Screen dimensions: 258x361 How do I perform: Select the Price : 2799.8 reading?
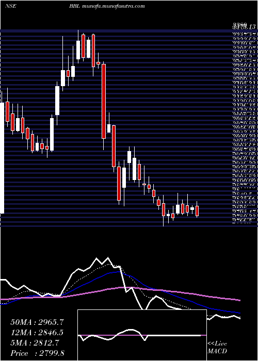(37, 353)
